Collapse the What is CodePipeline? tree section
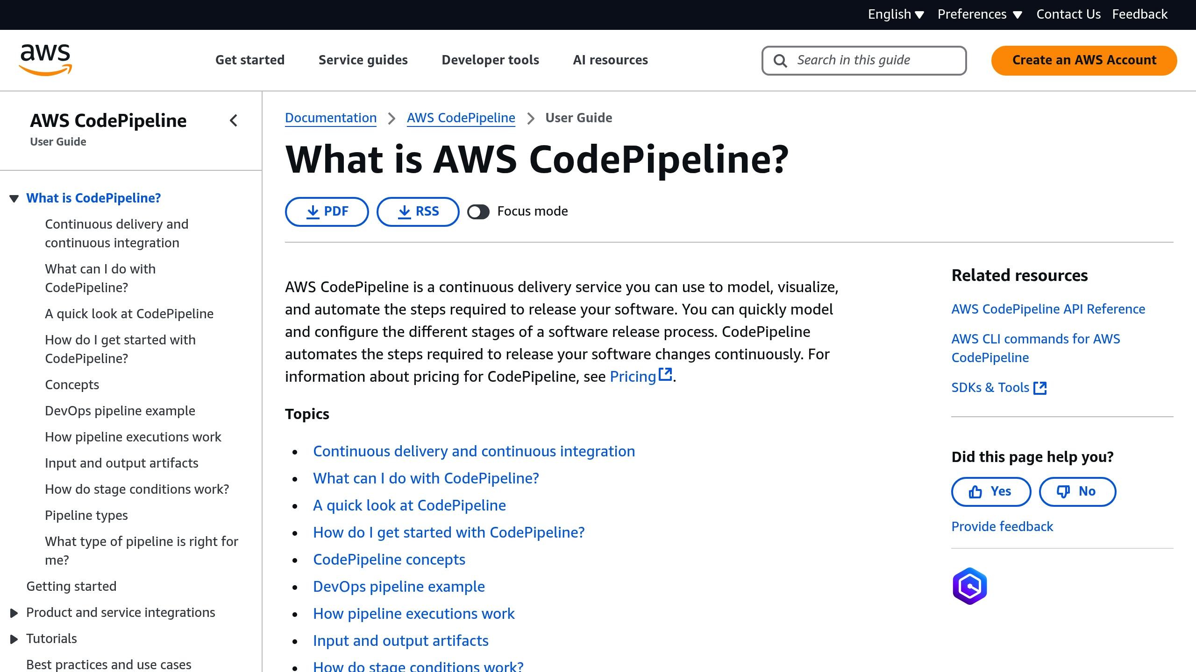 pyautogui.click(x=14, y=199)
